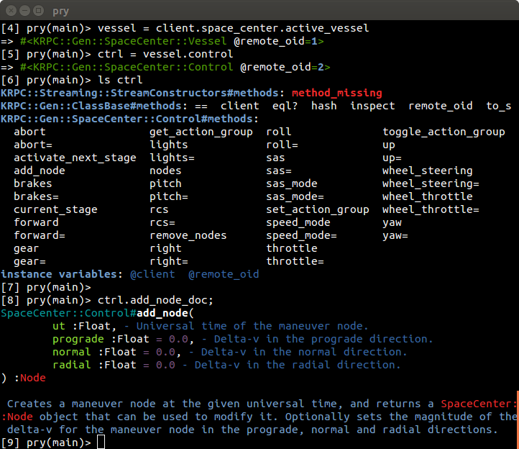This screenshot has height=449, width=519.
Task: Click the text cursor at prompt [9]
Action: pos(101,442)
